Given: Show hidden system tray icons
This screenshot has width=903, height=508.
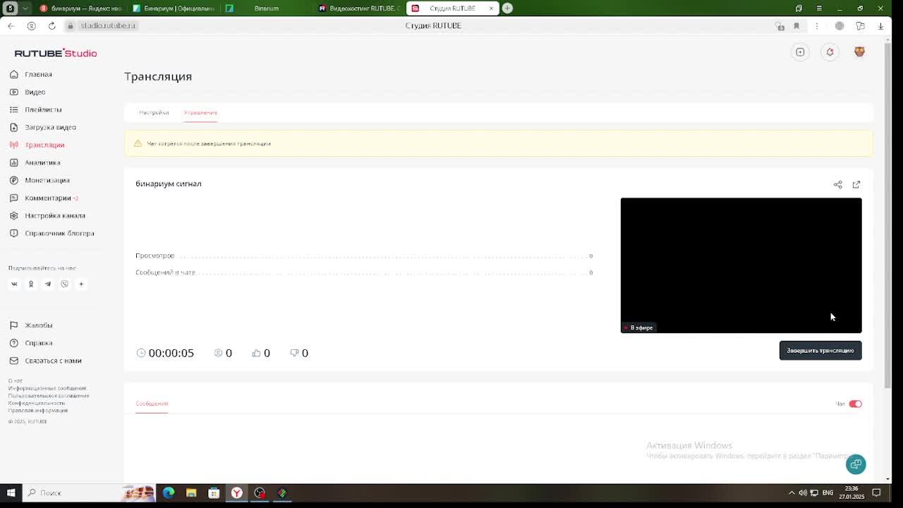Looking at the screenshot, I should point(792,492).
